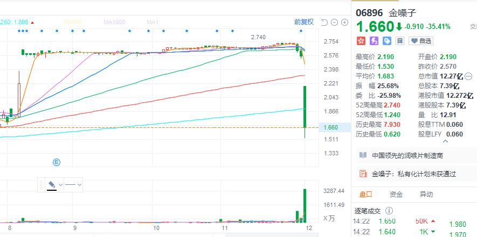Screen dimensions: 477x237
Task: Open the 前复权 adjustment selector
Action: 303,22
